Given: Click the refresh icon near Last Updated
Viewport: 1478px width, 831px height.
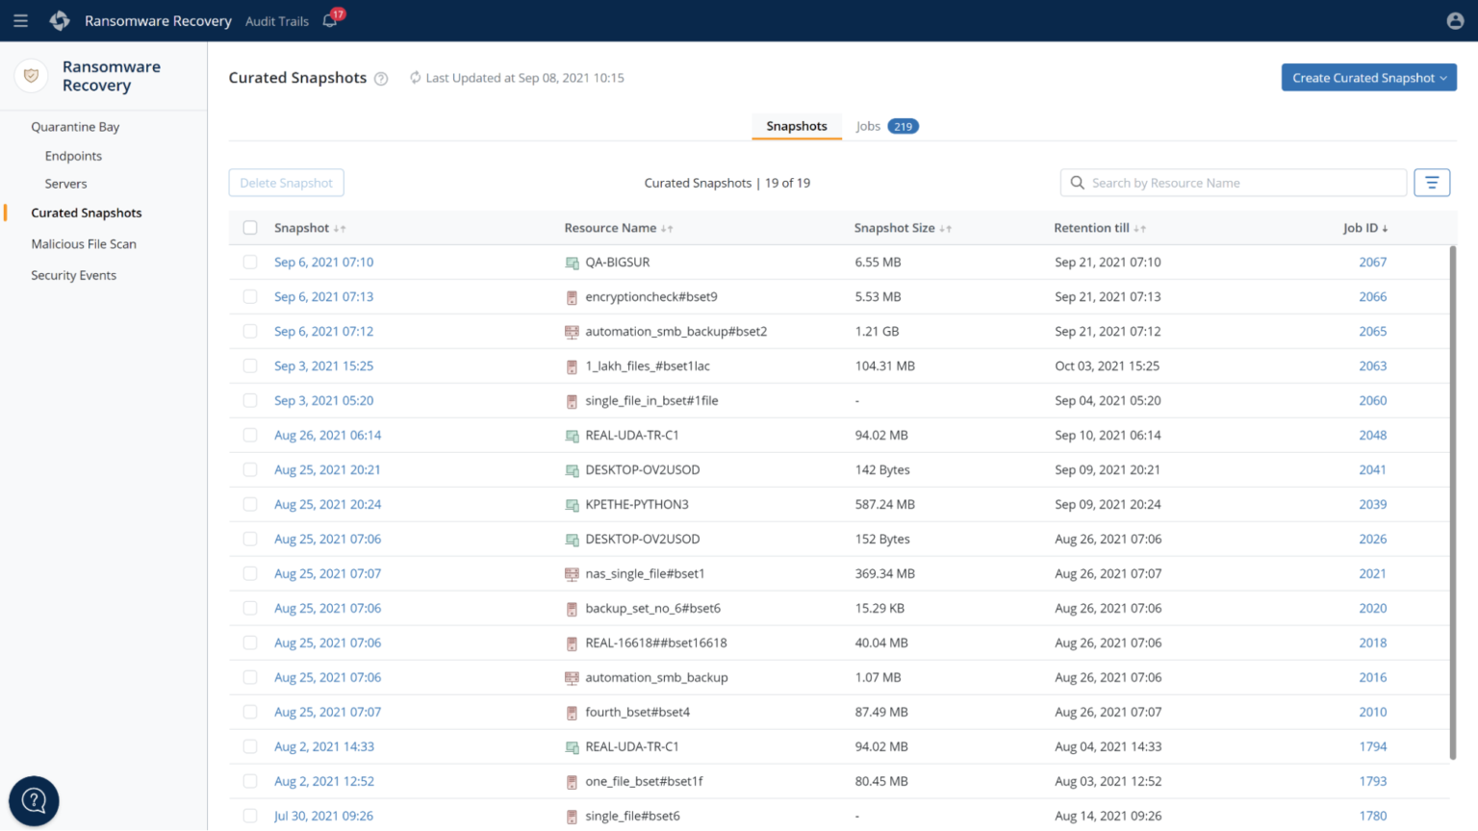Looking at the screenshot, I should click(415, 78).
